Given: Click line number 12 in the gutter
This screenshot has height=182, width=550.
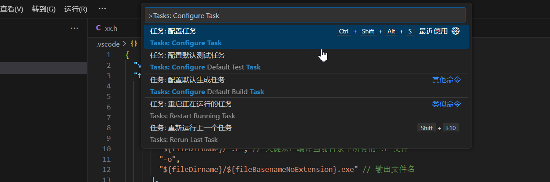Looking at the screenshot, I should point(106,169).
